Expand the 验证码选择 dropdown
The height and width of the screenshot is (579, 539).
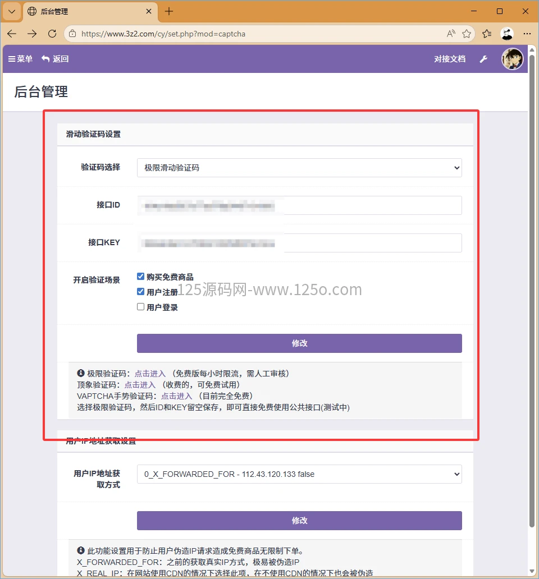tap(299, 168)
